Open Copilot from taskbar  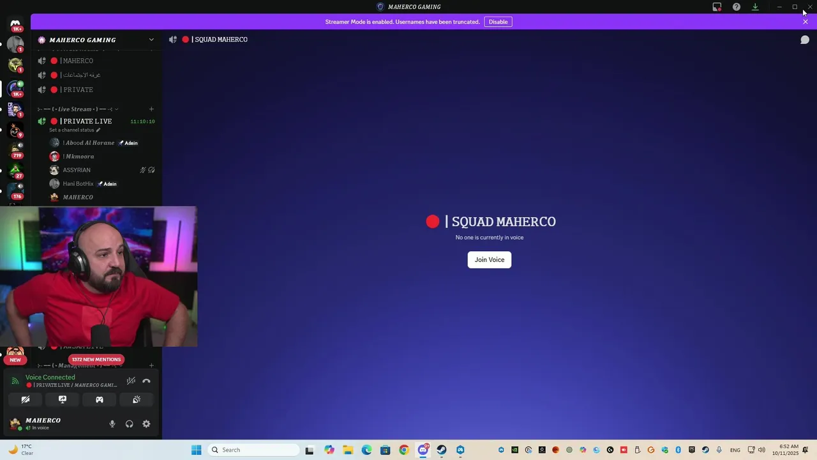tap(329, 450)
